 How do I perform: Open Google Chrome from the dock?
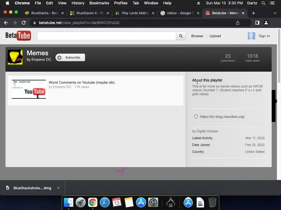[x=93, y=203]
